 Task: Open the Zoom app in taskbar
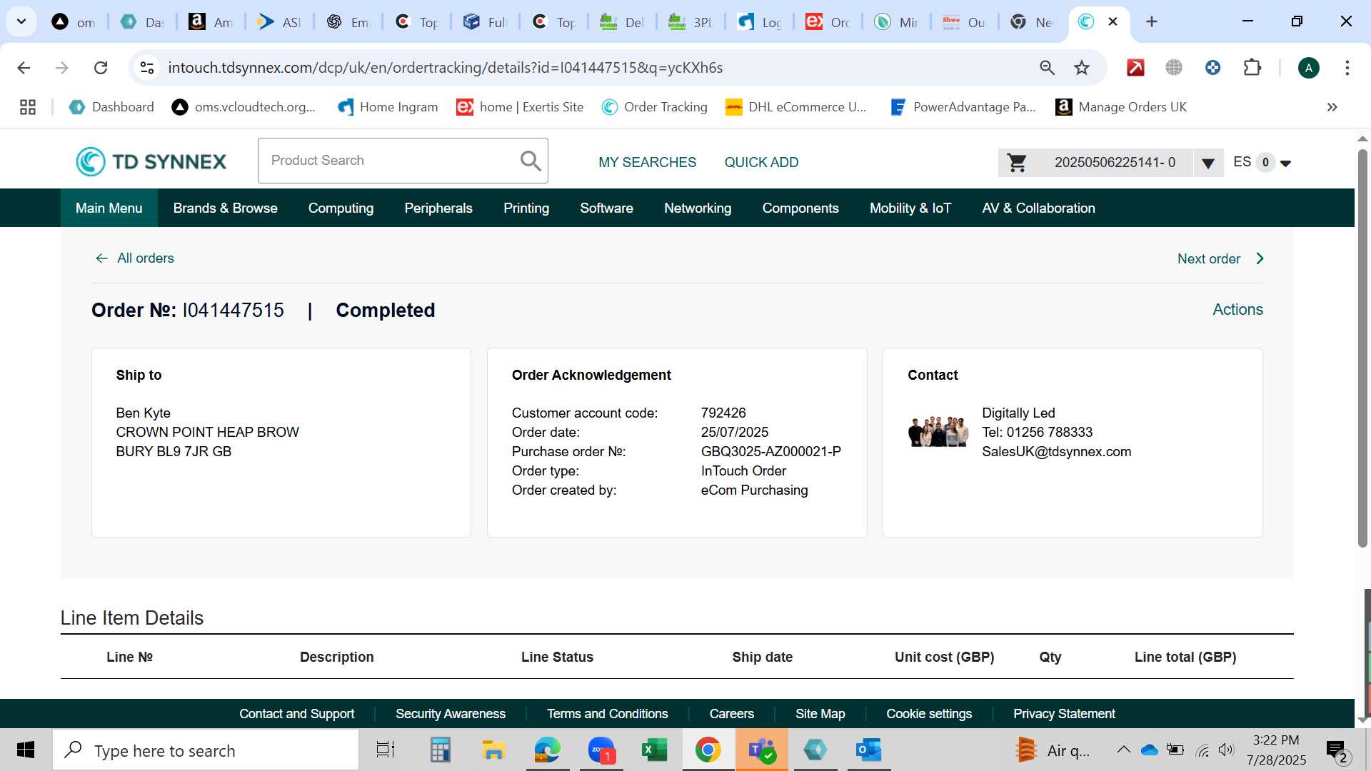pyautogui.click(x=602, y=750)
